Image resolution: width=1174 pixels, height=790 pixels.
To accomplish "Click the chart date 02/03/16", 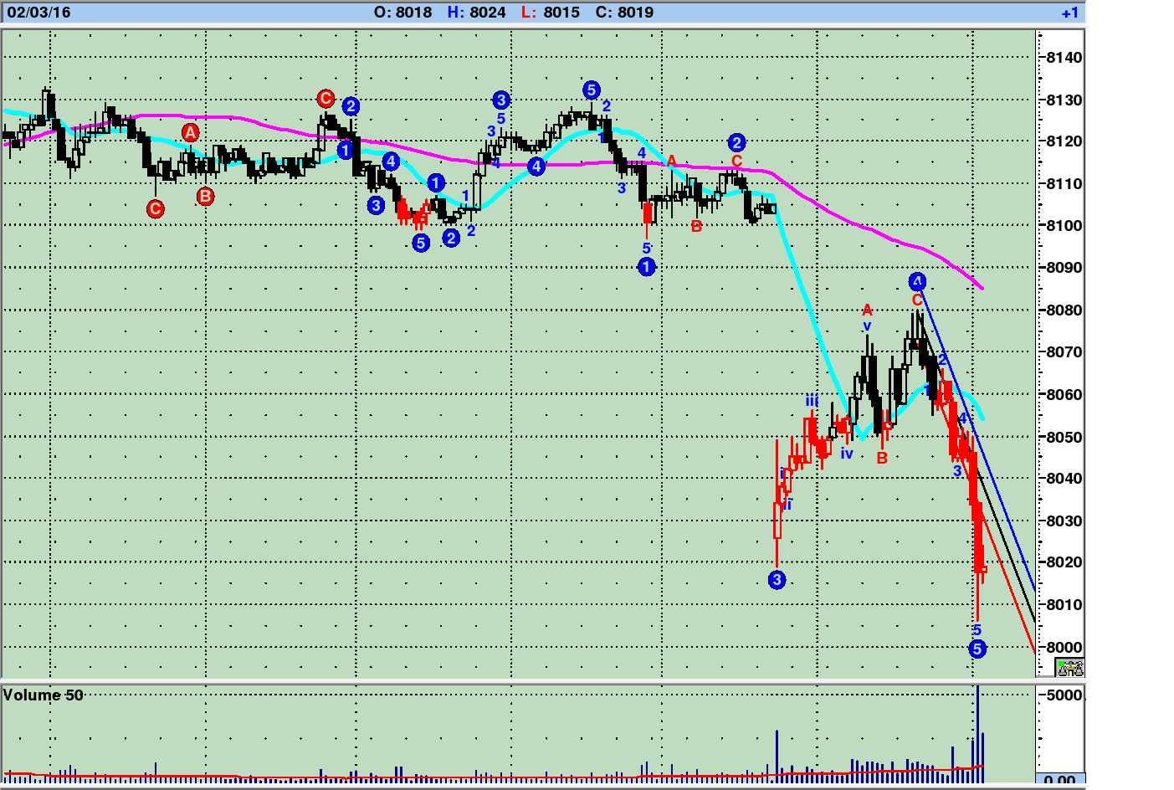I will 39,13.
